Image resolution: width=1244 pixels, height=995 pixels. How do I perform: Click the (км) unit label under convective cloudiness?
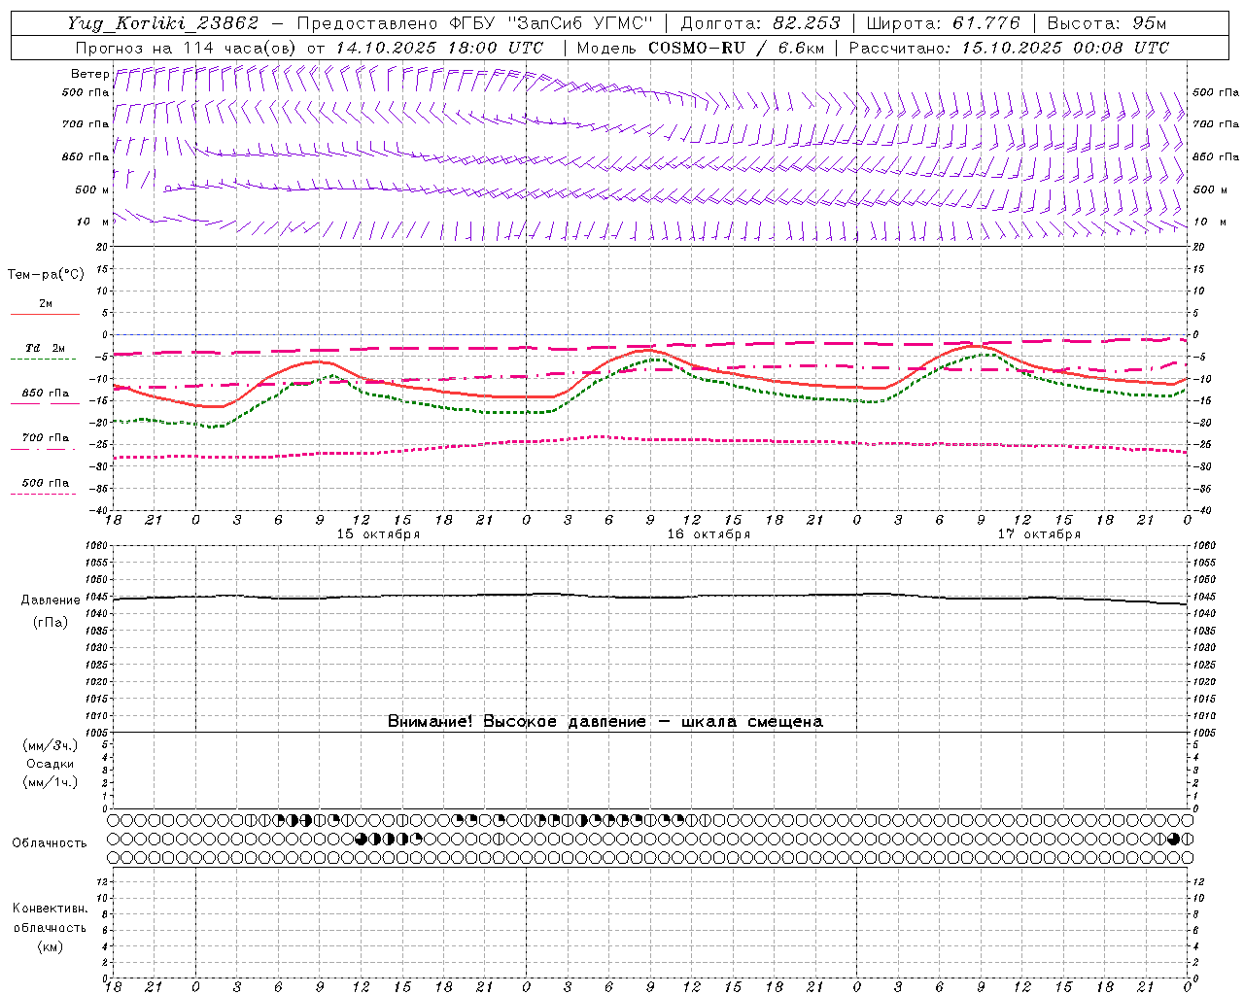pos(50,946)
